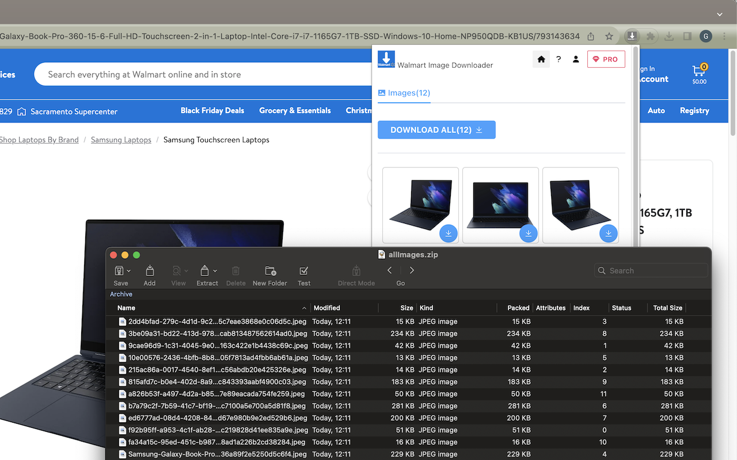
Task: Select the middle laptop thumbnail
Action: coord(500,205)
